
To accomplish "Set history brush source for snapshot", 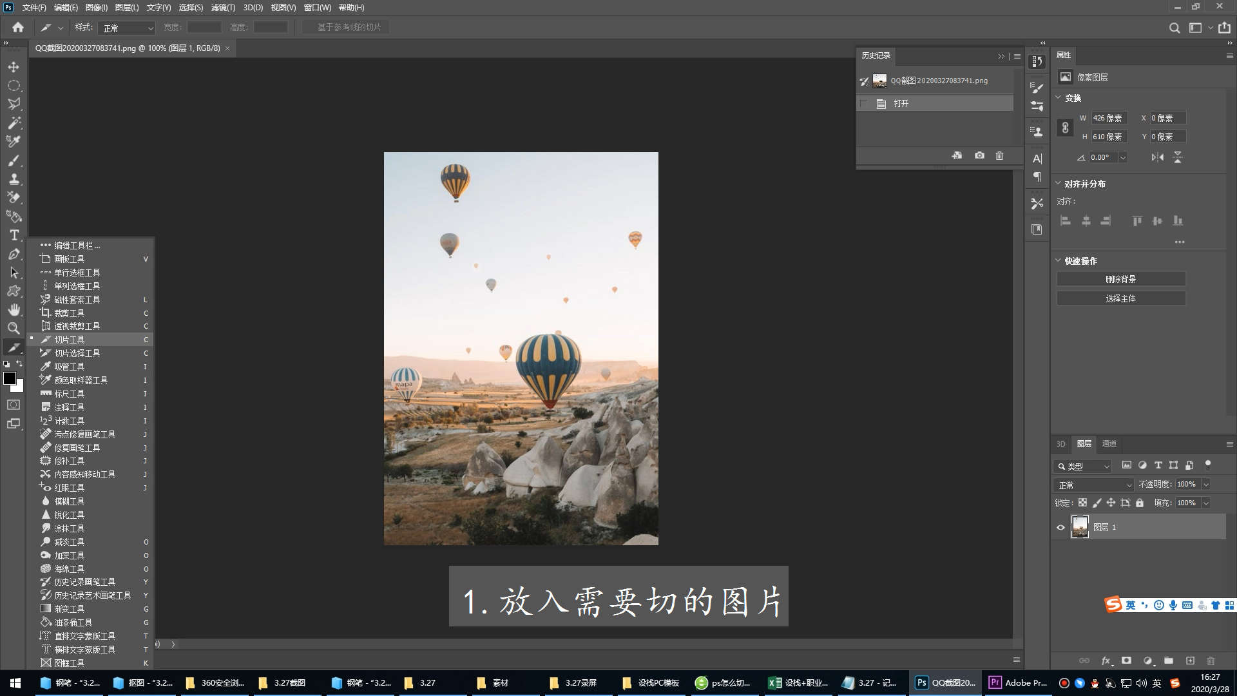I will [864, 81].
